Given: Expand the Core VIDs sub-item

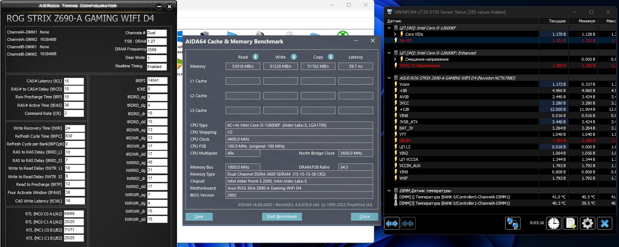Looking at the screenshot, I should [x=395, y=34].
